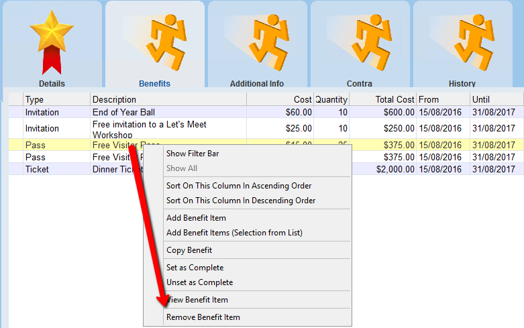Select Unset as Complete option
The width and height of the screenshot is (524, 328).
pyautogui.click(x=199, y=282)
